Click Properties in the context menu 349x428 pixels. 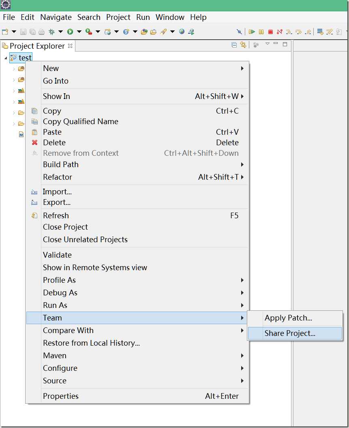click(x=61, y=396)
